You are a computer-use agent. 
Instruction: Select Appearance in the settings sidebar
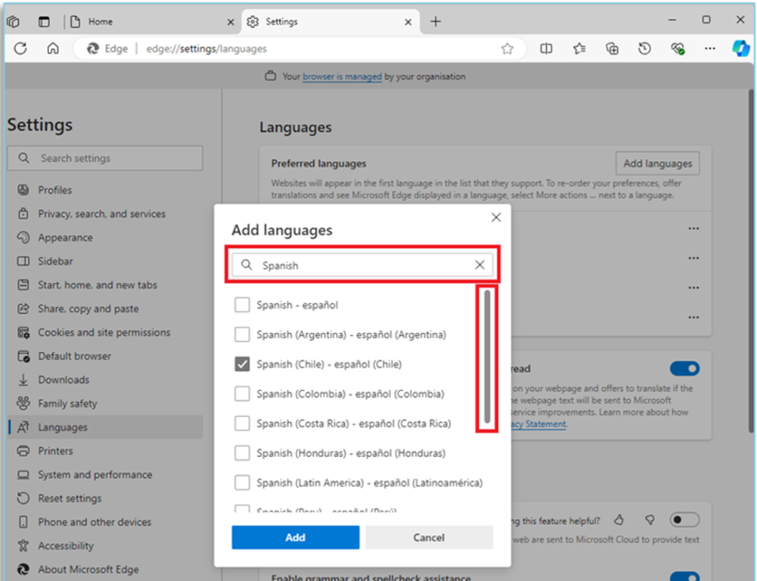65,238
